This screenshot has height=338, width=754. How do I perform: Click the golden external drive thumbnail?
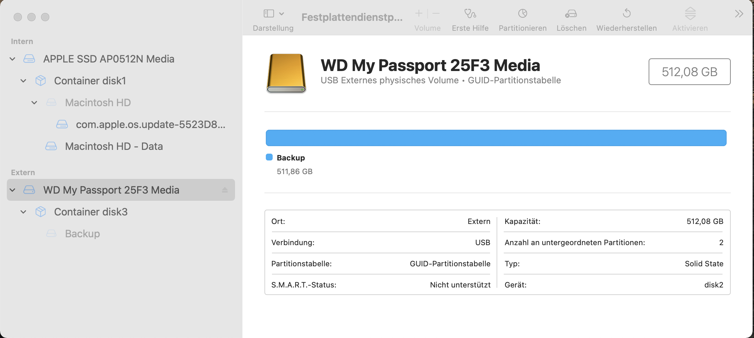click(286, 73)
